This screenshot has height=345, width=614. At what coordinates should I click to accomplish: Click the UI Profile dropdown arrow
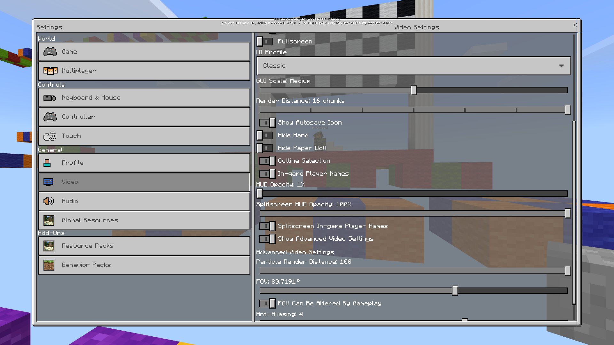click(561, 66)
